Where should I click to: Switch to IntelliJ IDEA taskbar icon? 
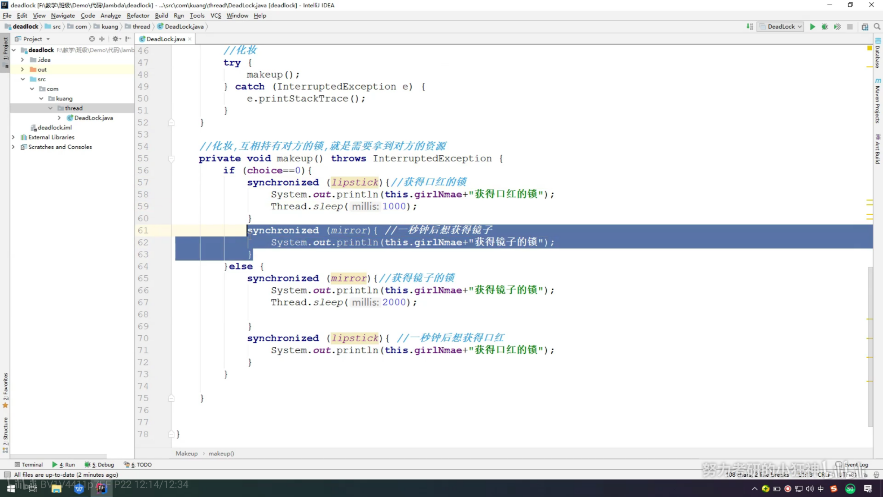pos(101,488)
